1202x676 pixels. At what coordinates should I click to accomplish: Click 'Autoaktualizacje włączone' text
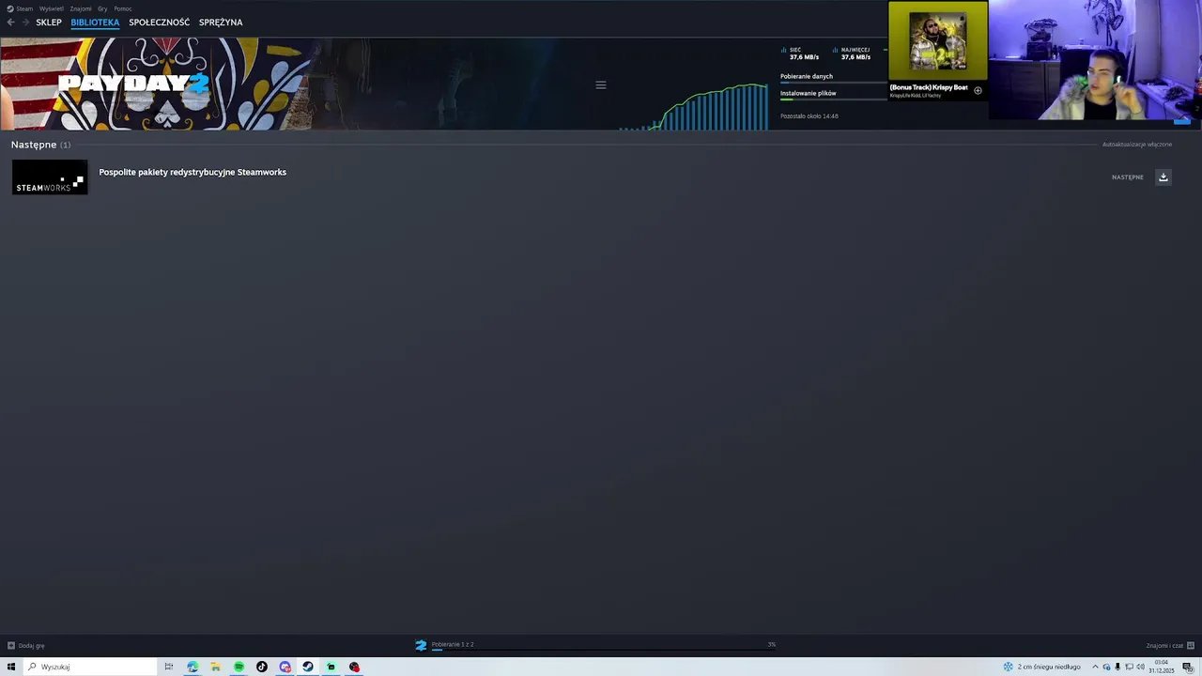click(1137, 145)
